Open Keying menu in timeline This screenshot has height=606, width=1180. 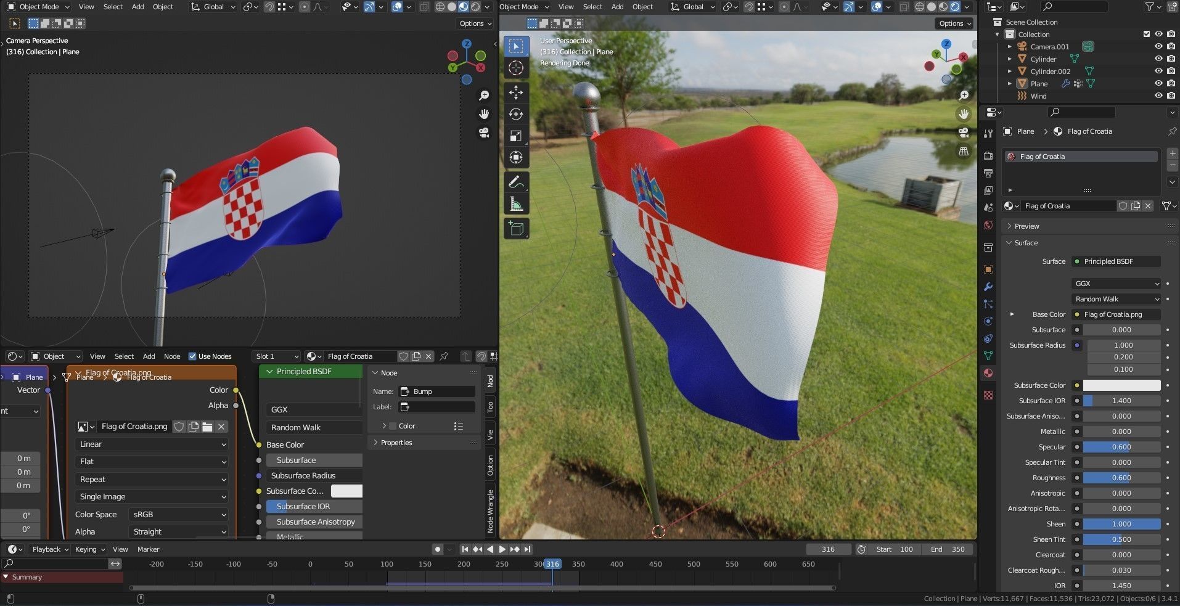click(89, 549)
